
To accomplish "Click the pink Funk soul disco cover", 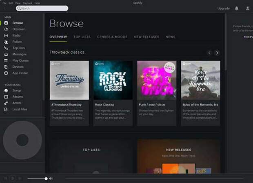I will click(x=157, y=80).
